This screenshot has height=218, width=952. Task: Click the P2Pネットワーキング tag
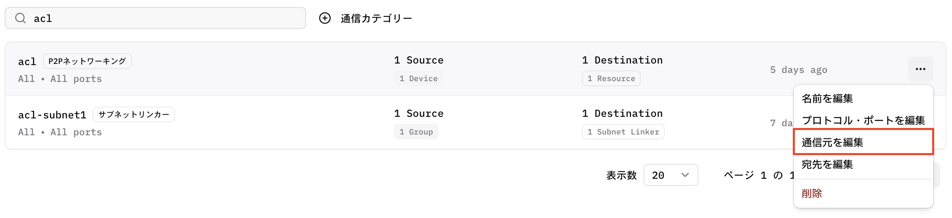[x=87, y=61]
